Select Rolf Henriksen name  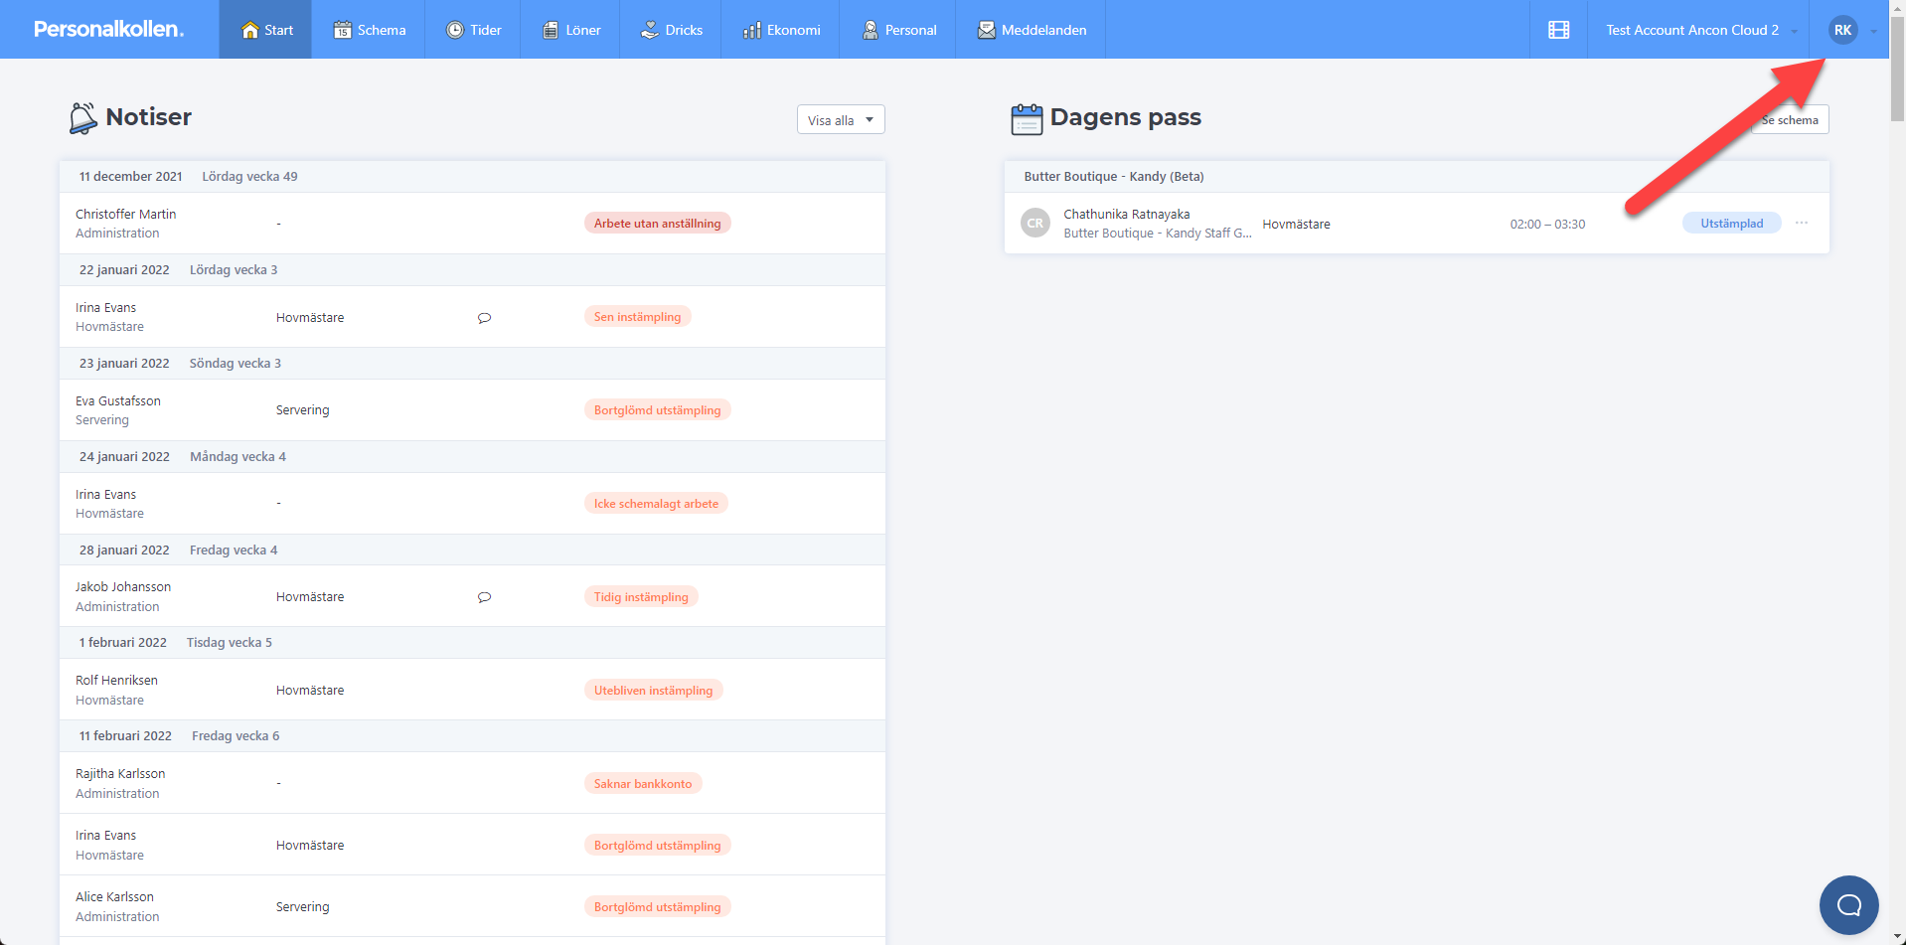(x=116, y=680)
